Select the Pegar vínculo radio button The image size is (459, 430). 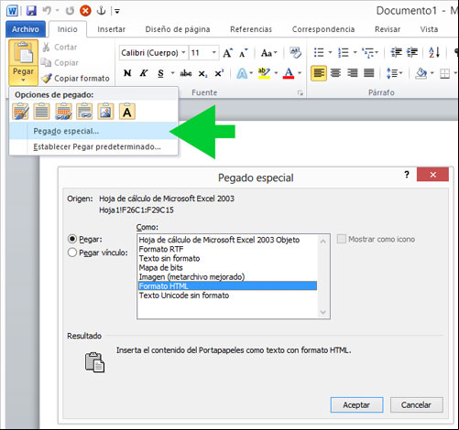72,253
